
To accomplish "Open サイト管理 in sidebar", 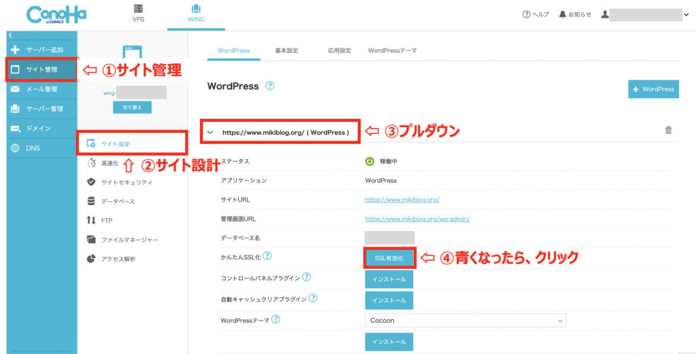I will click(x=42, y=69).
